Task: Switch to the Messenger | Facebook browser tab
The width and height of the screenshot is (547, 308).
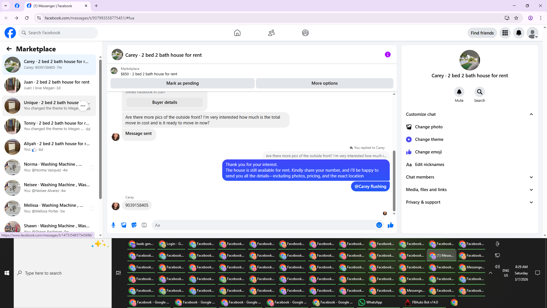Action: (57, 6)
